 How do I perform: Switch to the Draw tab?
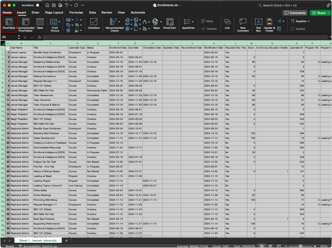[35, 12]
